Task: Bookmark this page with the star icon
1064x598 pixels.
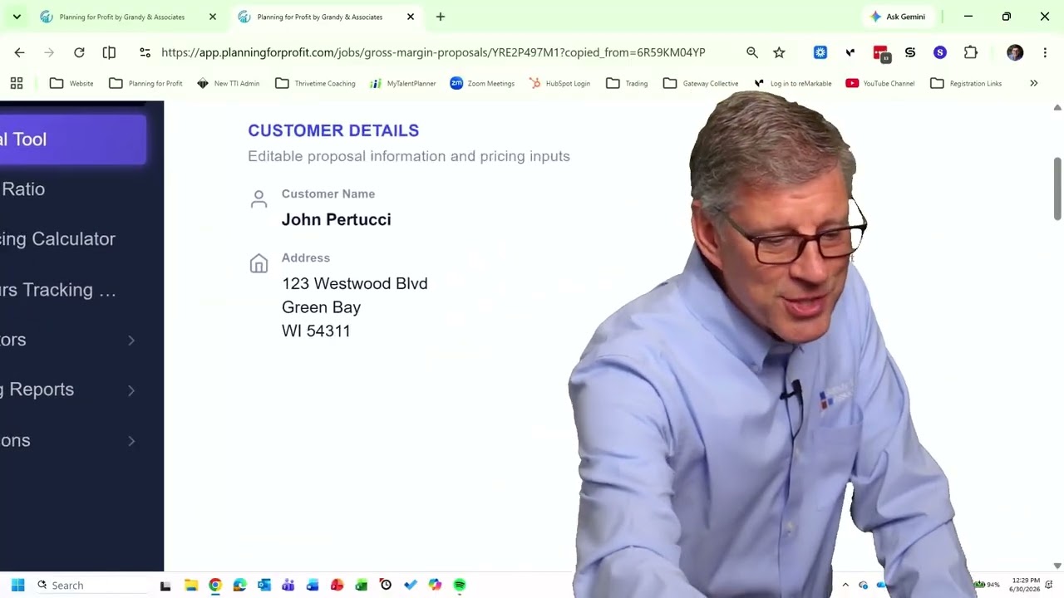Action: [779, 52]
